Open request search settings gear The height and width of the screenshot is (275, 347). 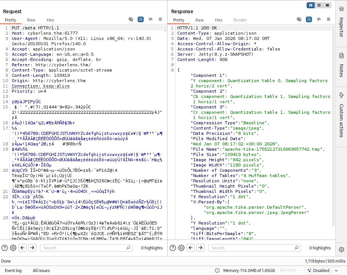[13, 248]
